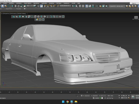The height and width of the screenshot is (104, 139).
Task: Toggle the Ribbon display
Action: (x=87, y=6)
